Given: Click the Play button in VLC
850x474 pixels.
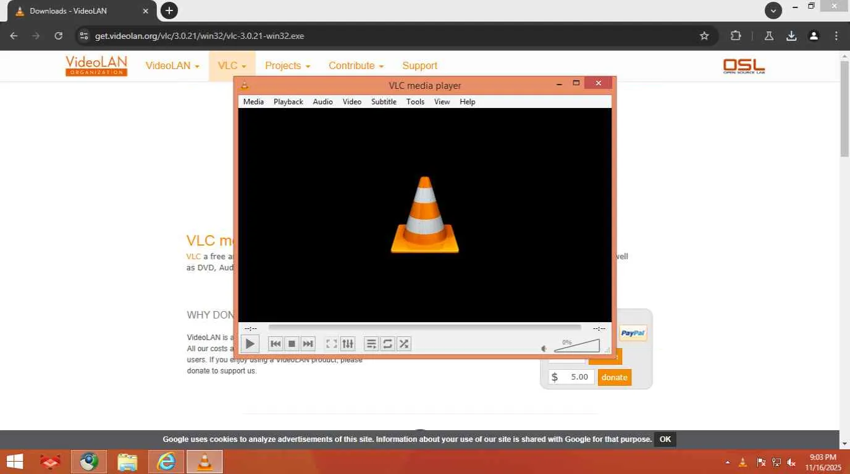Looking at the screenshot, I should (250, 344).
